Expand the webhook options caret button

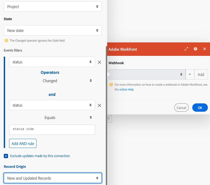point(190,74)
